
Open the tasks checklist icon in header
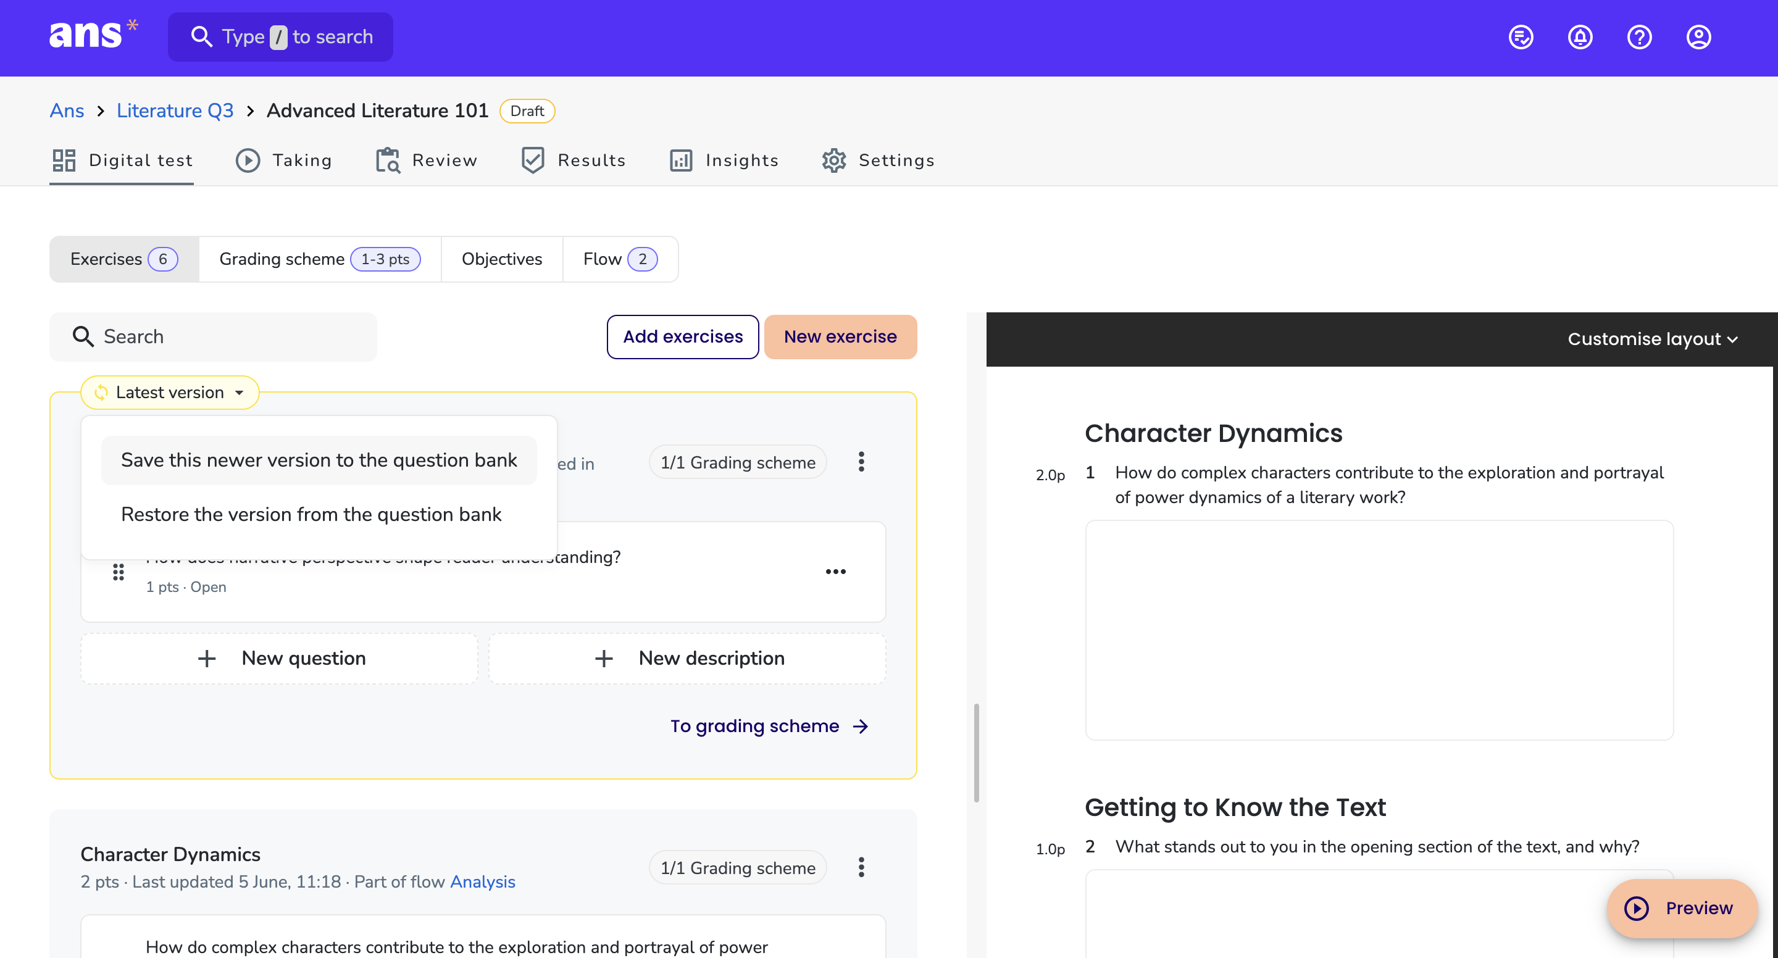[x=1521, y=37]
